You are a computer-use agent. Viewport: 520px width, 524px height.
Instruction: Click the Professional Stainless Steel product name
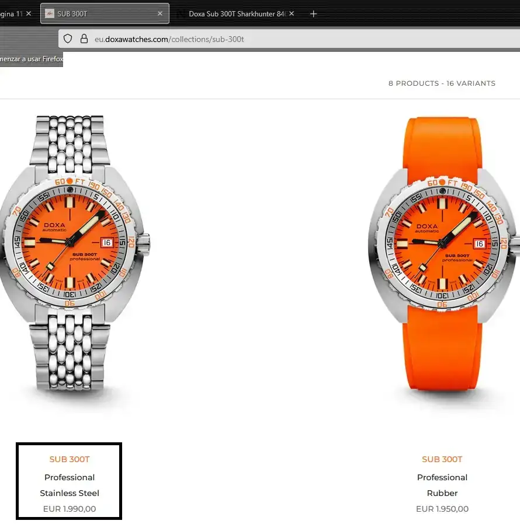coord(70,485)
